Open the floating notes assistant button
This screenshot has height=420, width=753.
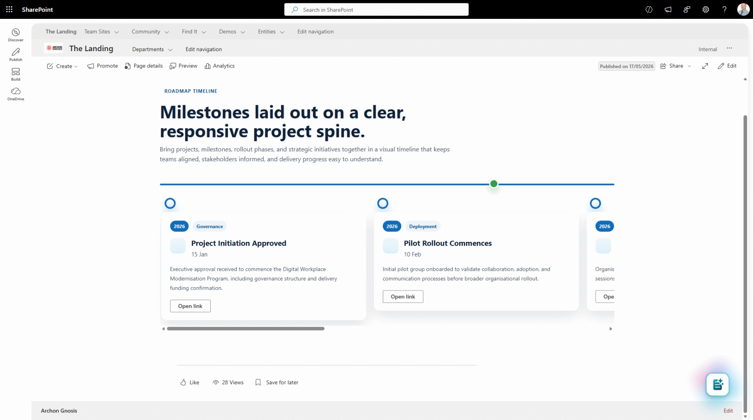[x=717, y=384]
